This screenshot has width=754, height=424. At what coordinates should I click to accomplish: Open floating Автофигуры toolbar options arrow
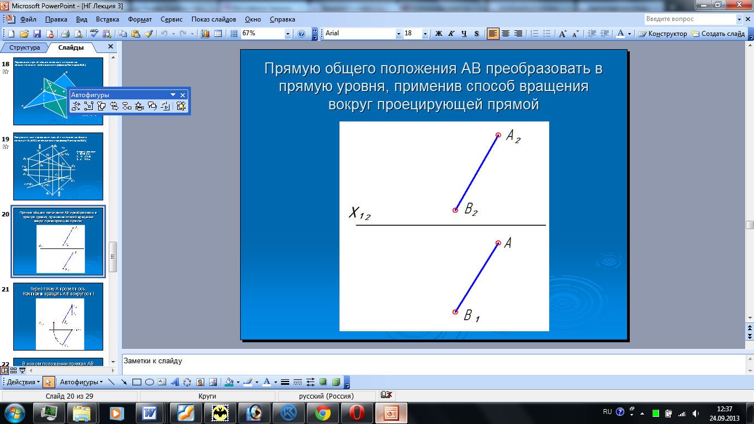tap(173, 95)
